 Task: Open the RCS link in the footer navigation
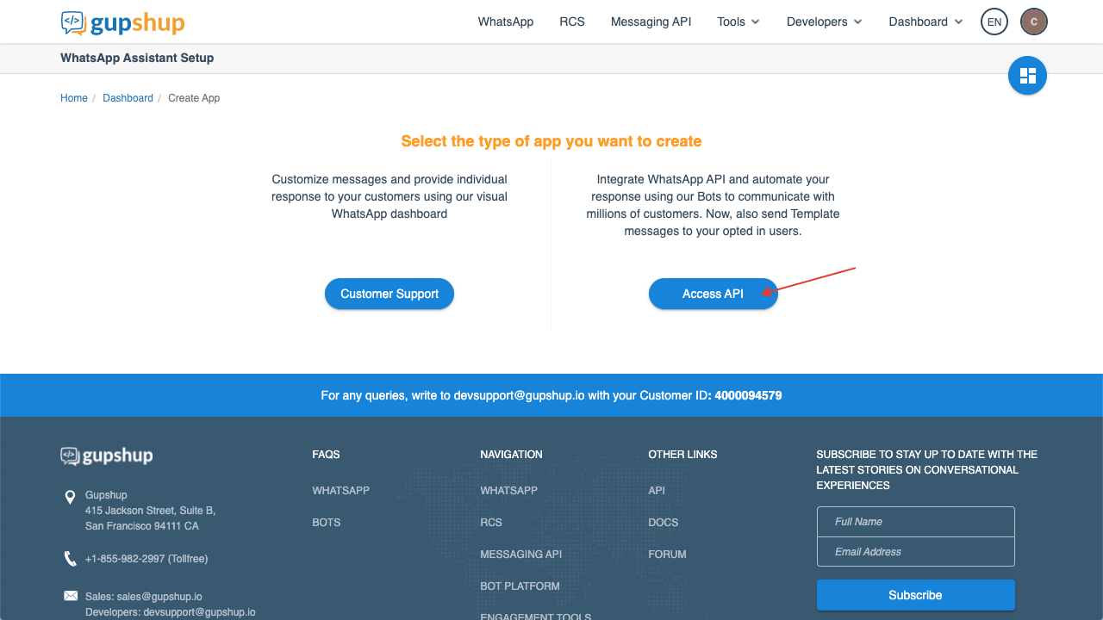pos(491,523)
